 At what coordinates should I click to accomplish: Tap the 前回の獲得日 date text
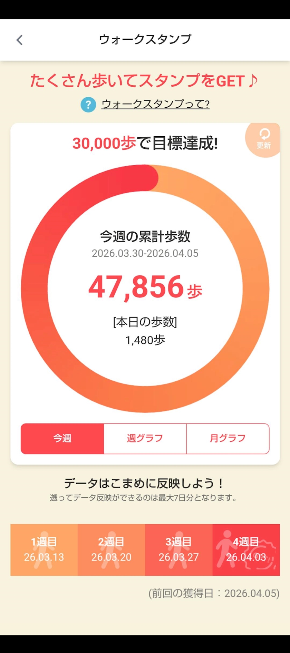[214, 593]
